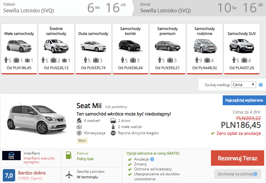Click the 7,0 rating badge
The width and height of the screenshot is (266, 183).
pyautogui.click(x=9, y=175)
